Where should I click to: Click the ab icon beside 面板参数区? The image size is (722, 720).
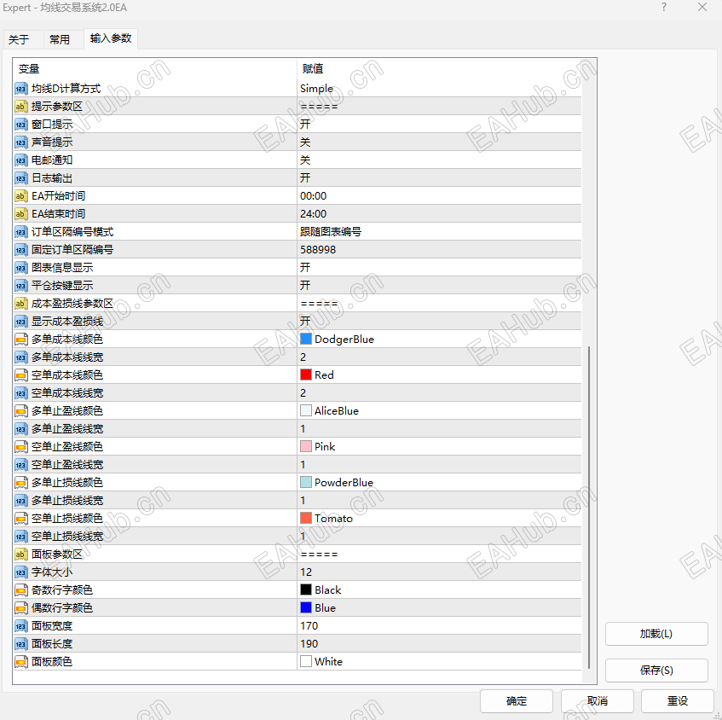(x=20, y=554)
